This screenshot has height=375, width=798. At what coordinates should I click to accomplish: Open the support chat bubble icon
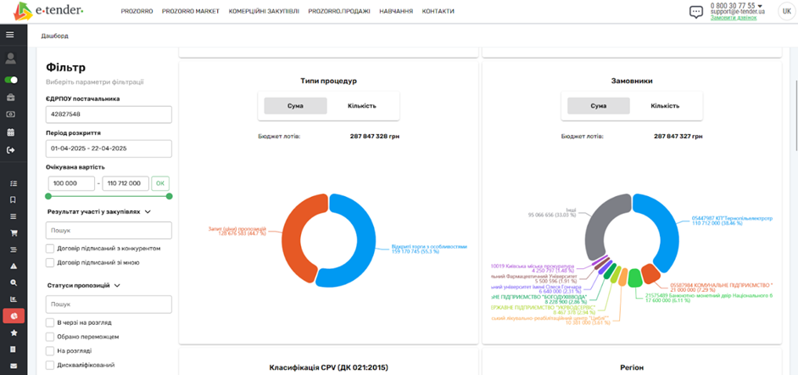point(696,12)
